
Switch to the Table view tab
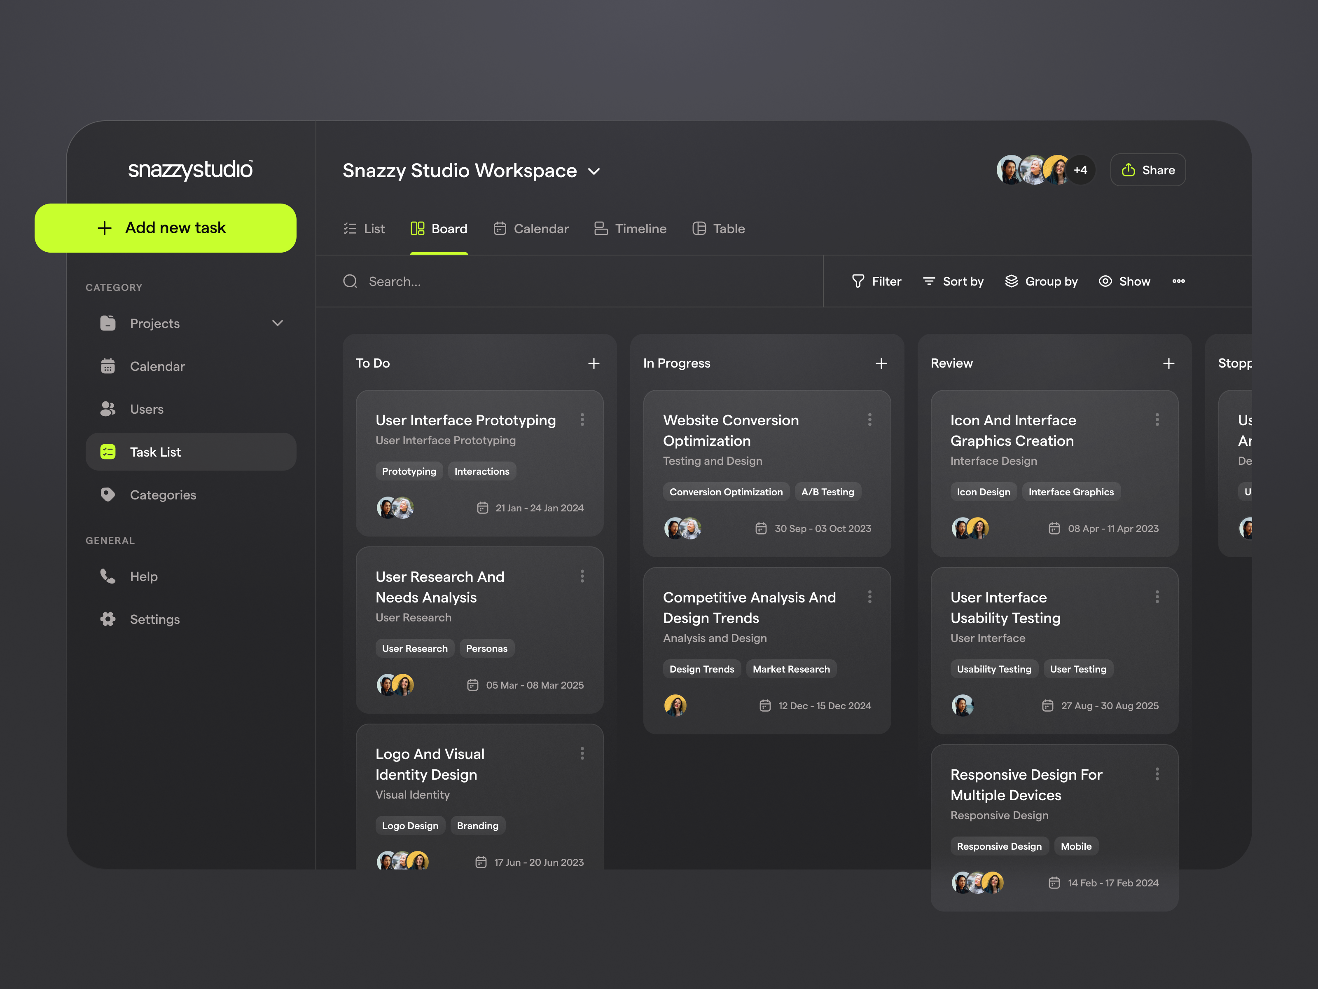(x=719, y=229)
